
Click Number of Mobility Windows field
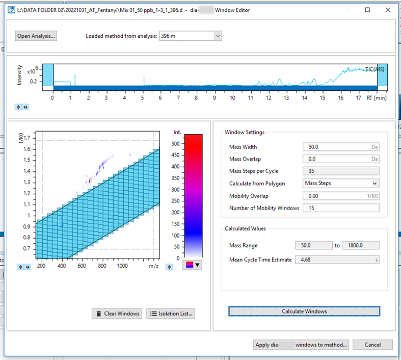[341, 208]
